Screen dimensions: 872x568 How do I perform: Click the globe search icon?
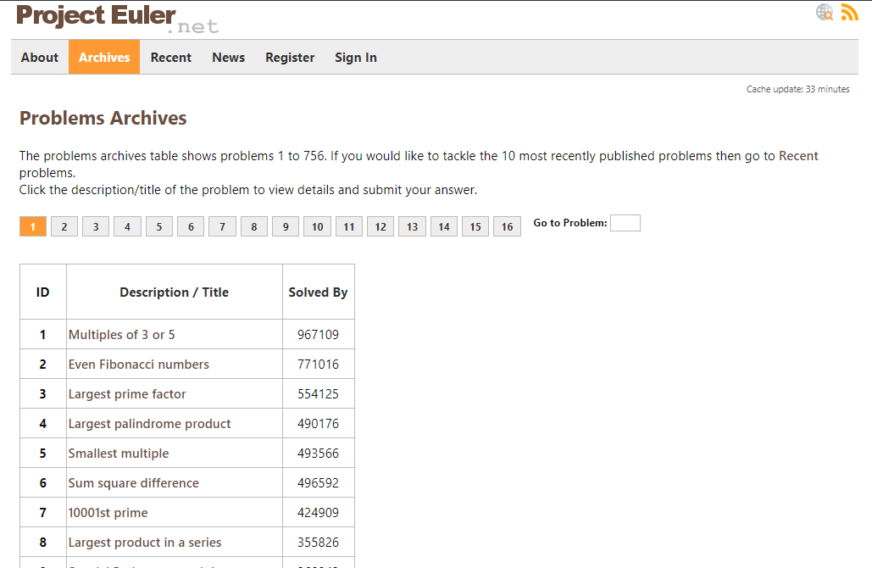[825, 12]
